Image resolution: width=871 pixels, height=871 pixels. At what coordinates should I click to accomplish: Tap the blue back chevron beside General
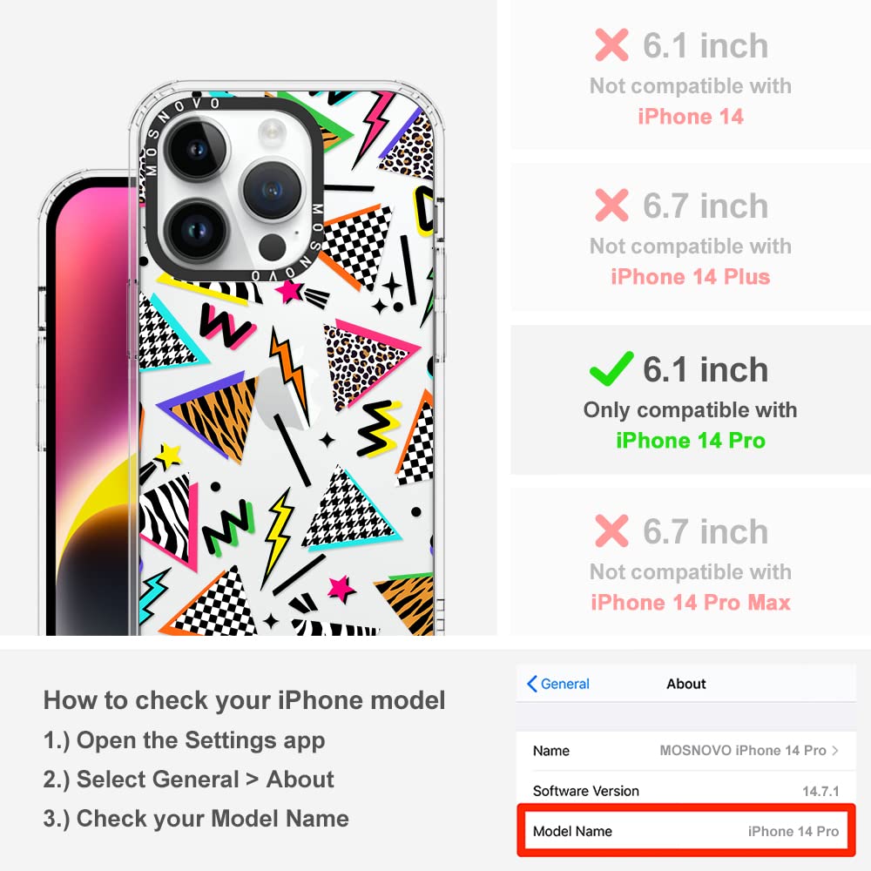coord(531,684)
